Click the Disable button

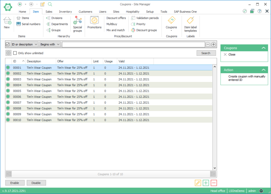point(36,183)
